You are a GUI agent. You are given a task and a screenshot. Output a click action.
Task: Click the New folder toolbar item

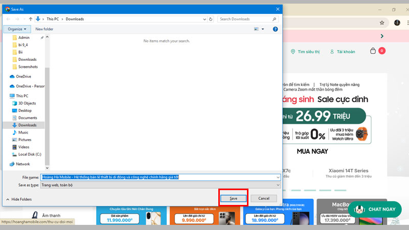coord(44,29)
